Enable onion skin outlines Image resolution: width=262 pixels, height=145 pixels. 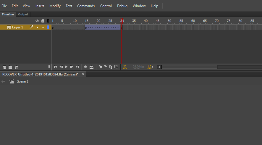[x=106, y=67]
